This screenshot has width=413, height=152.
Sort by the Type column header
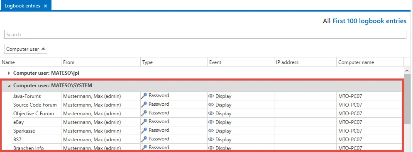pyautogui.click(x=174, y=62)
